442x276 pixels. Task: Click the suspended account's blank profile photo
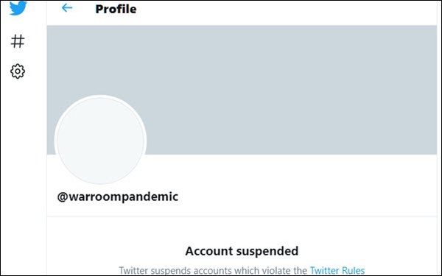(x=100, y=140)
